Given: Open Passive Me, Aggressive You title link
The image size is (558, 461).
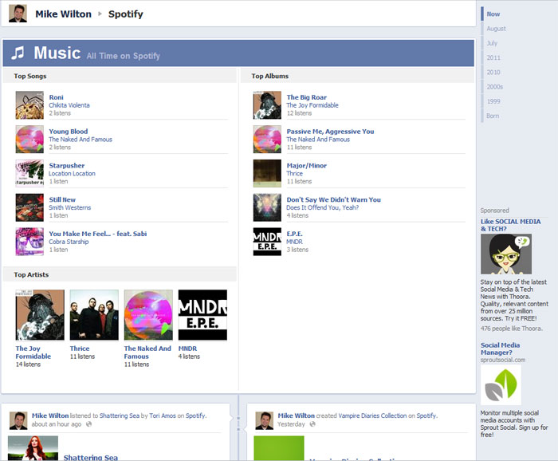Looking at the screenshot, I should point(330,132).
